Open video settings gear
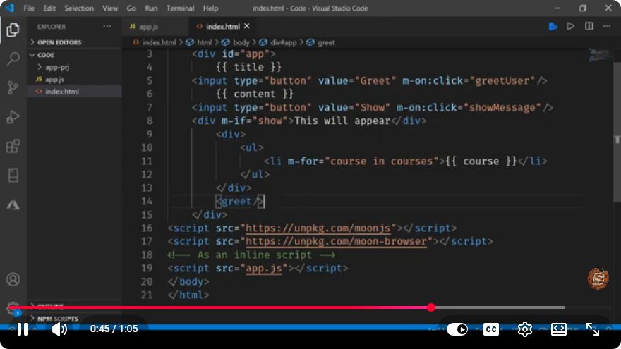This screenshot has height=349, width=621. pos(525,329)
